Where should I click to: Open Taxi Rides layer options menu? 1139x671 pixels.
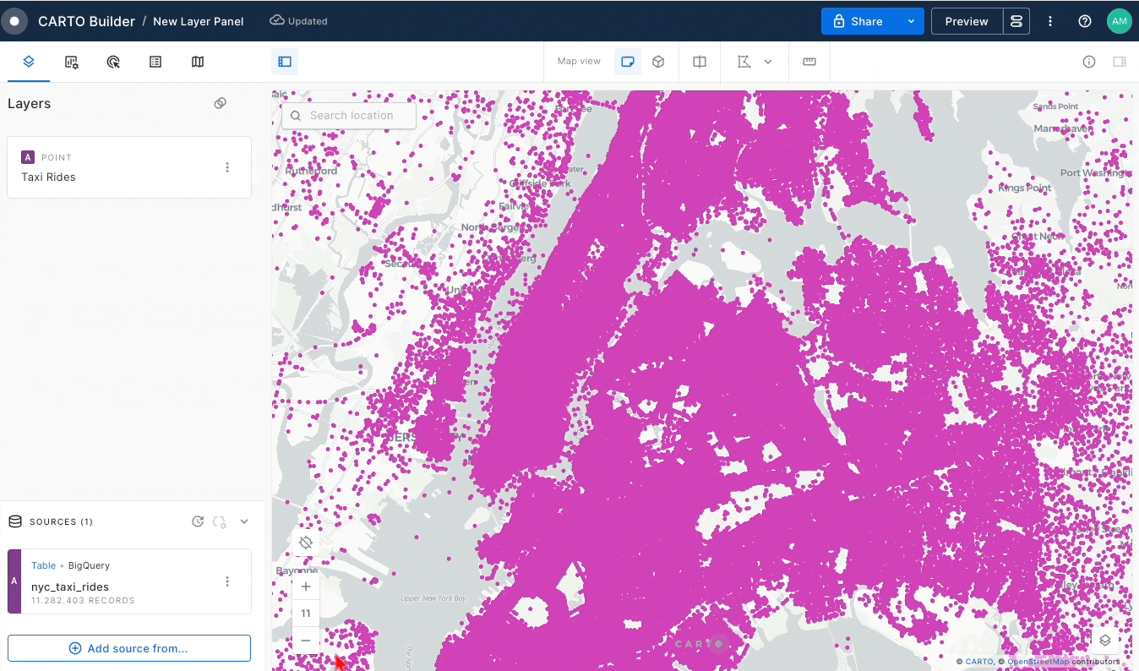pos(227,167)
